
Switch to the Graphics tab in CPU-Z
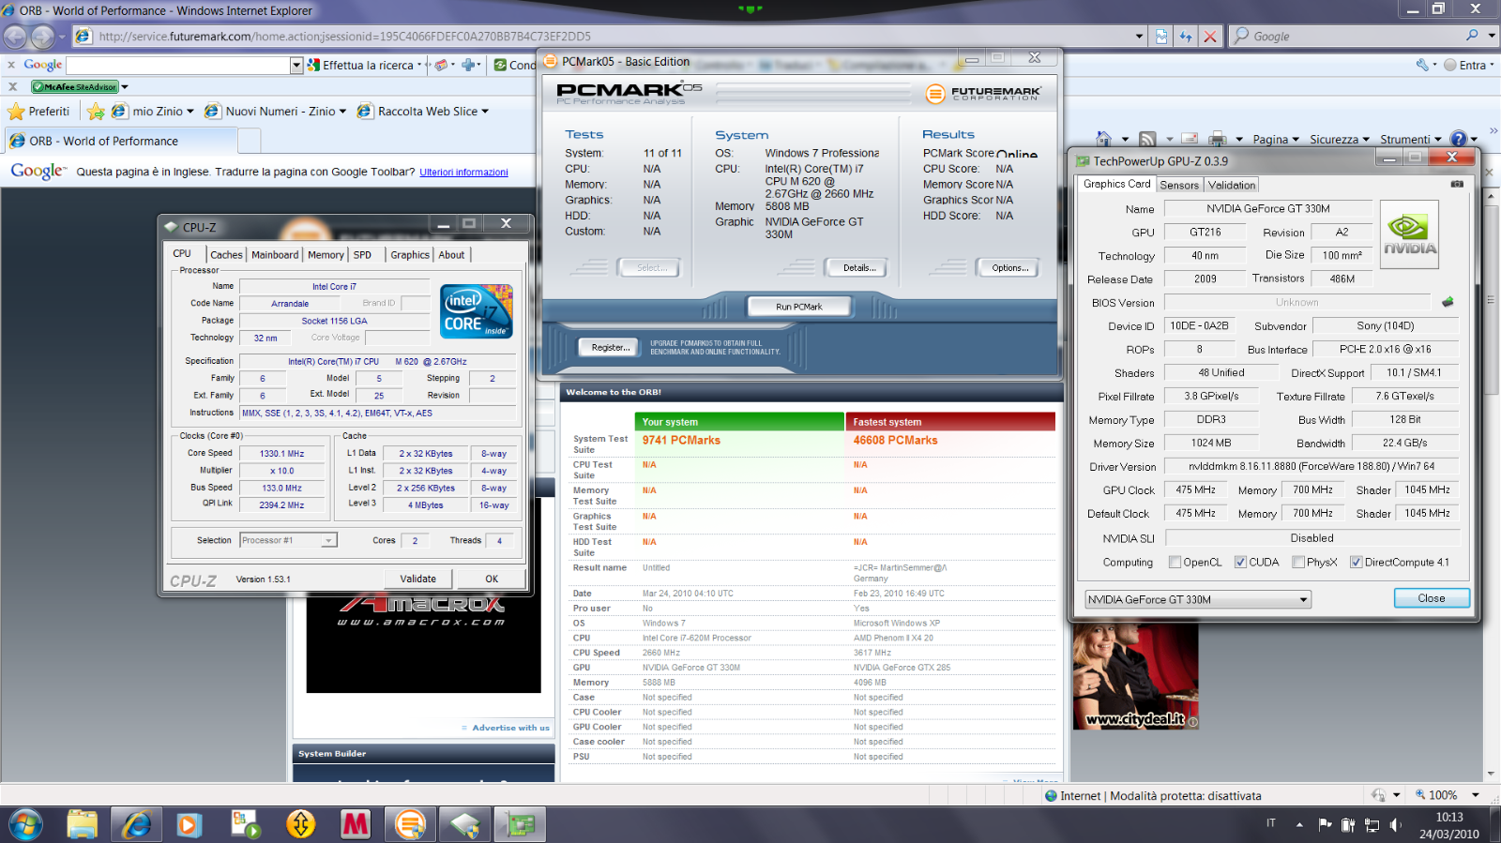pos(410,255)
